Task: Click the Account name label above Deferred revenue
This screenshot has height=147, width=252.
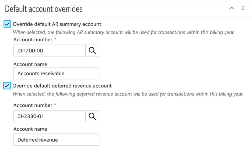Action: tap(30, 129)
